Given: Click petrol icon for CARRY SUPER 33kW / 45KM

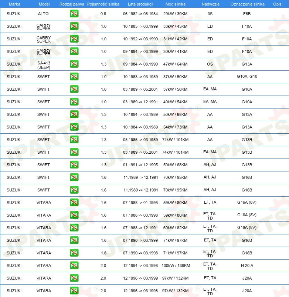Looking at the screenshot, I should pos(74,26).
